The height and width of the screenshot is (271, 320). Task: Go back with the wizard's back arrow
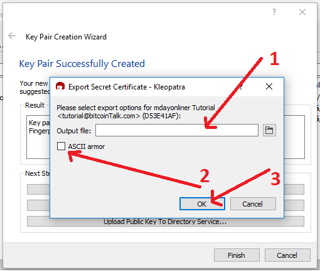(12, 36)
